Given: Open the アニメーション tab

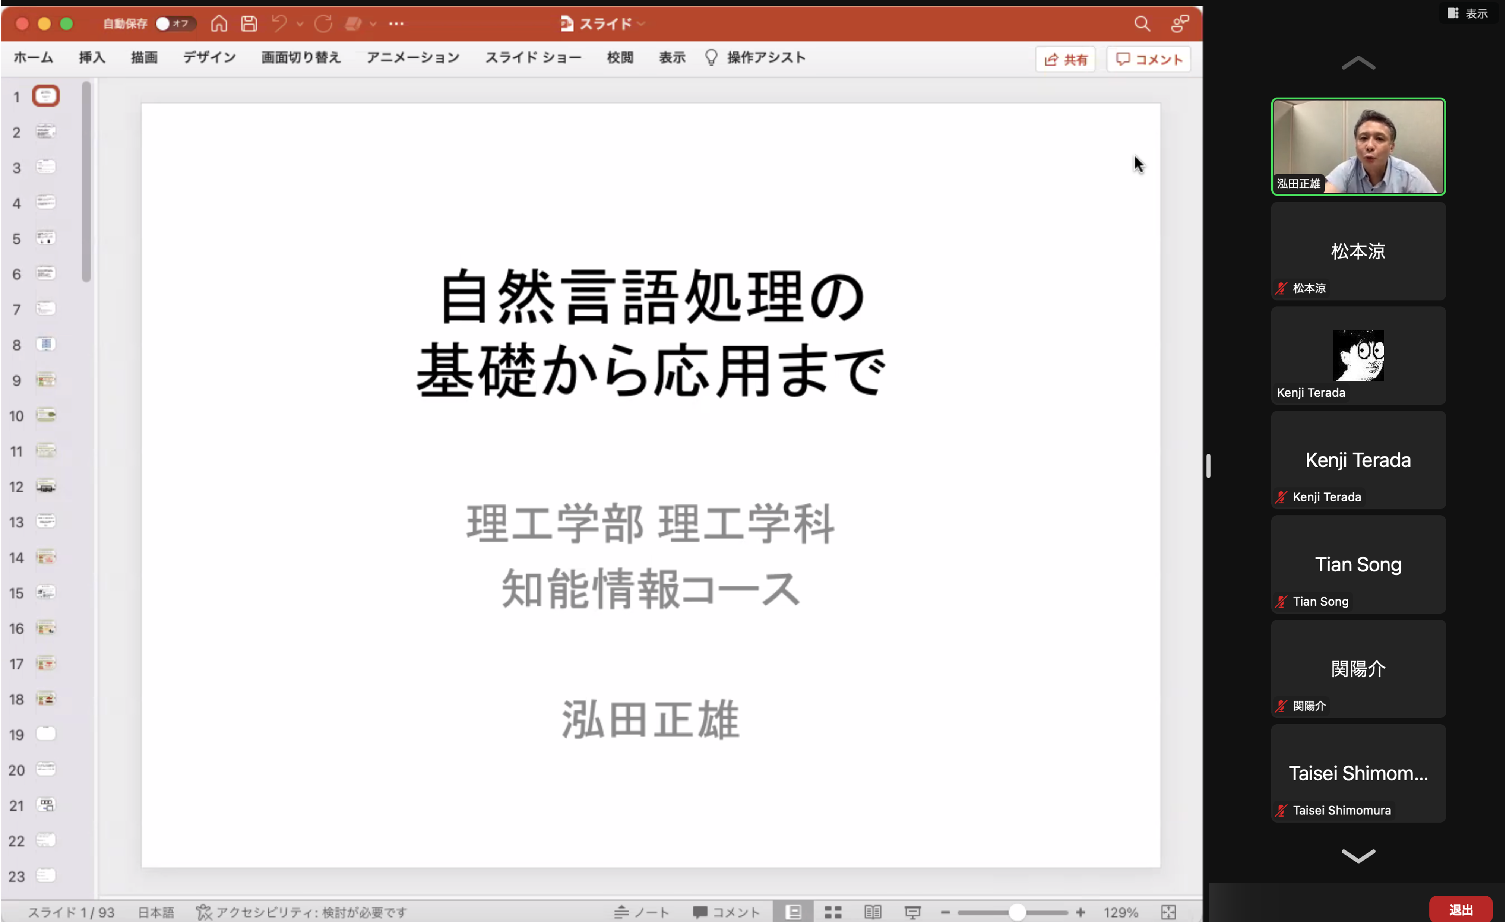Looking at the screenshot, I should [x=413, y=57].
